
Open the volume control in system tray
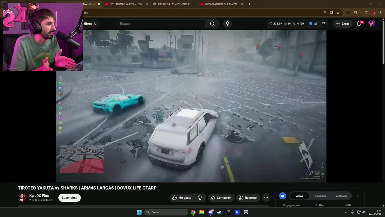[364, 212]
